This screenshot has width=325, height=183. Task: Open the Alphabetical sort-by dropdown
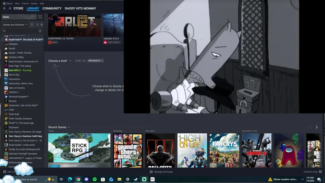(x=95, y=60)
